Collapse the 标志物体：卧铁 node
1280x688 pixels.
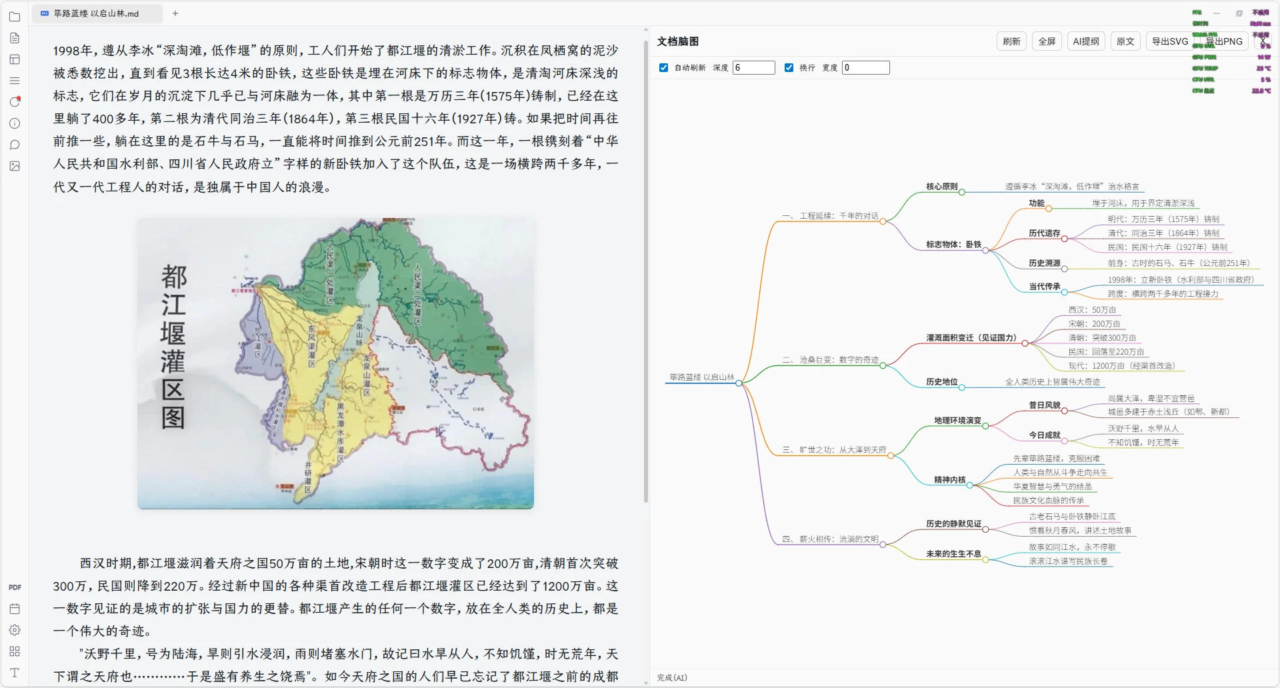[985, 250]
